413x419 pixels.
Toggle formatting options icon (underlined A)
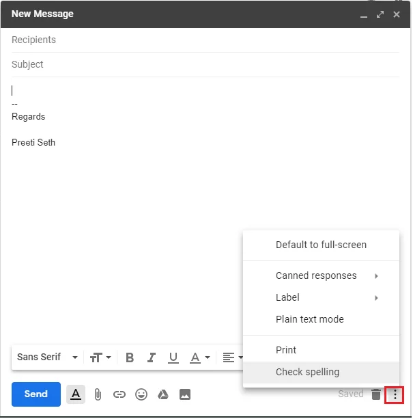click(x=76, y=394)
